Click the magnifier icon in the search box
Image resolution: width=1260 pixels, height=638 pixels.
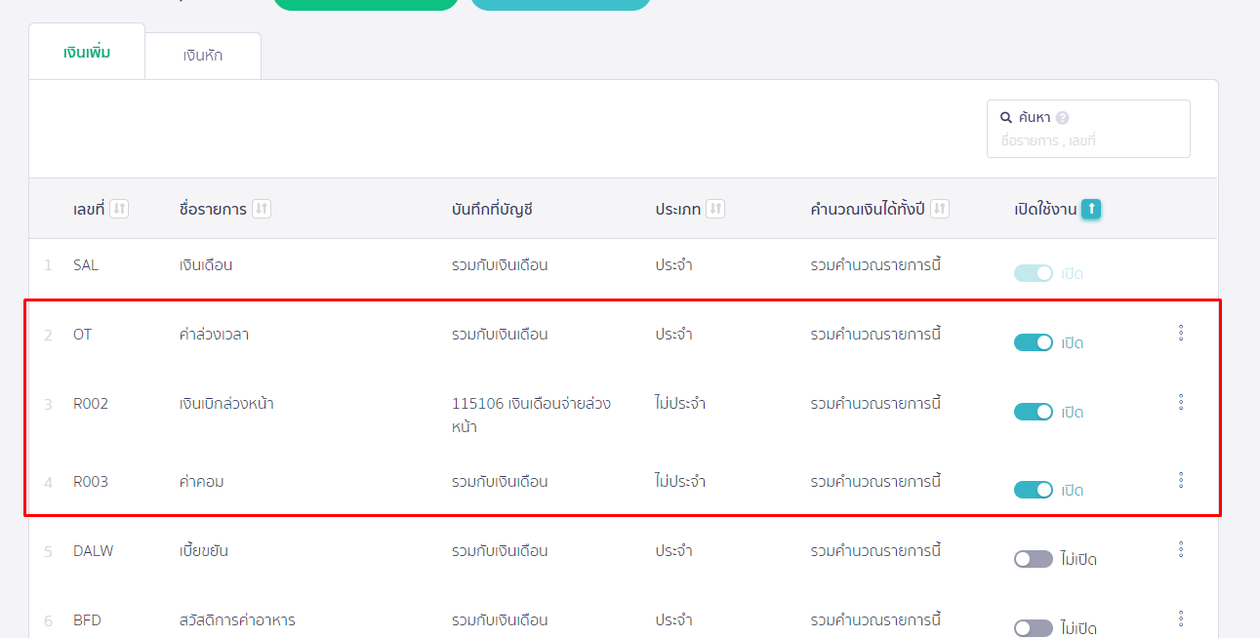pyautogui.click(x=1006, y=116)
